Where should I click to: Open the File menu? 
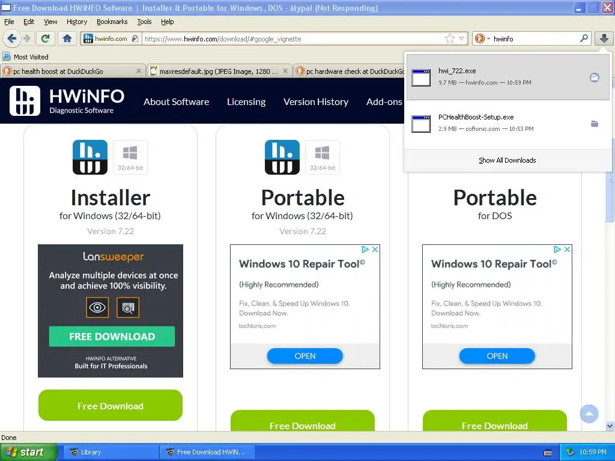pos(9,22)
